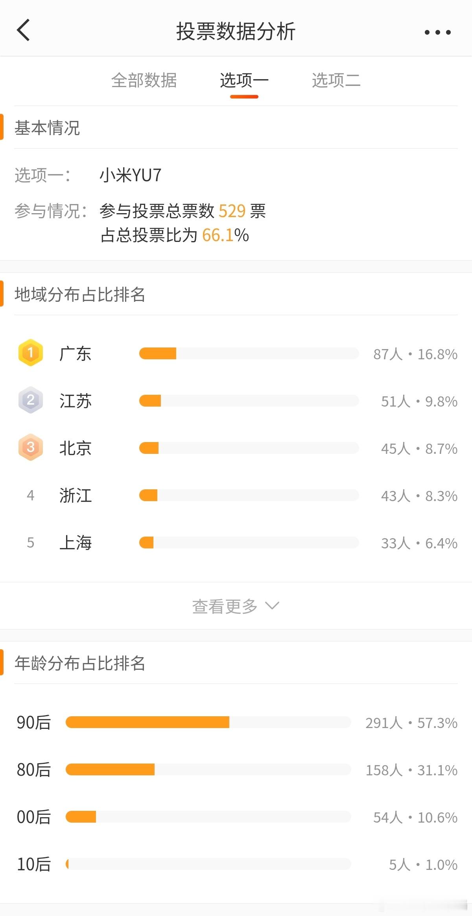Tap the gold rank 1 badge

point(31,353)
